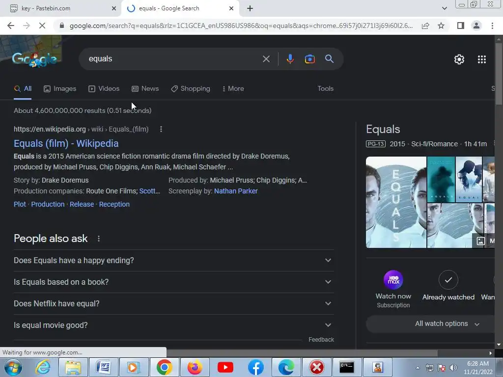
Task: Click the share page icon in address bar
Action: coord(425,26)
